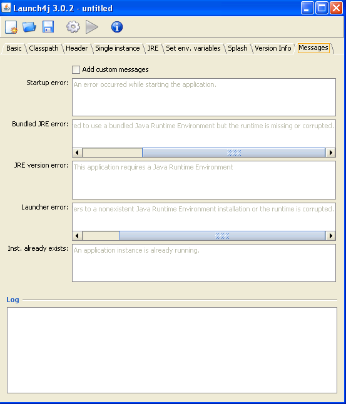Click left arrow of Bundled JRE error scrollbar

(x=78, y=153)
